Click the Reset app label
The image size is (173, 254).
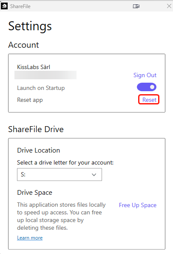[30, 100]
